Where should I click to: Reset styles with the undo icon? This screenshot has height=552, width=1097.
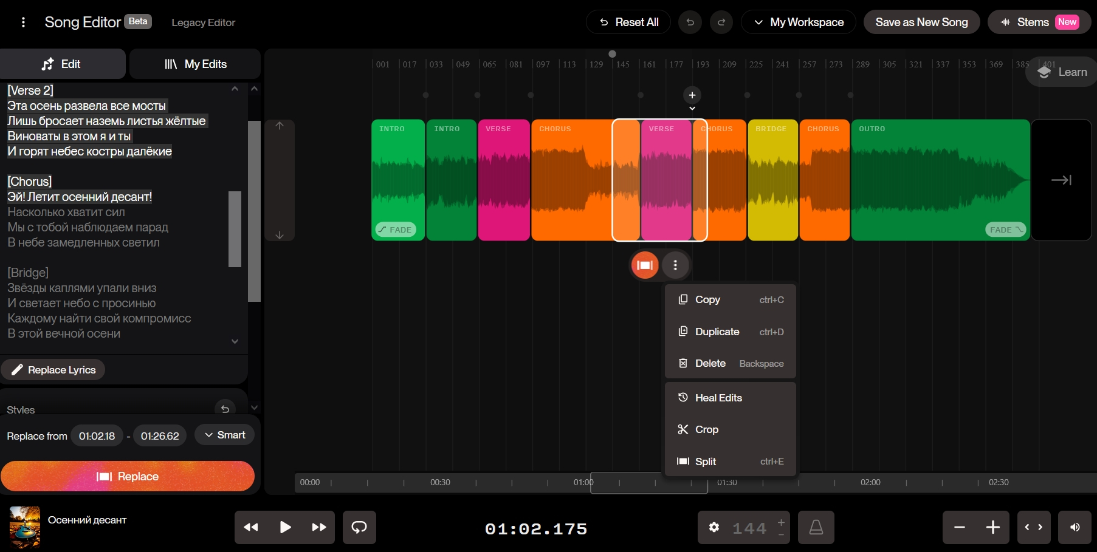(225, 409)
